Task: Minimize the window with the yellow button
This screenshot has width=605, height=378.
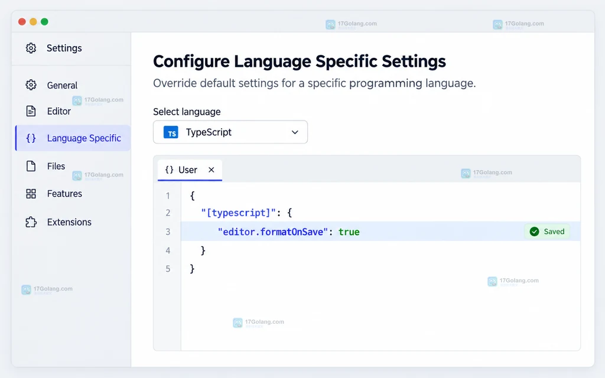Action: point(33,22)
